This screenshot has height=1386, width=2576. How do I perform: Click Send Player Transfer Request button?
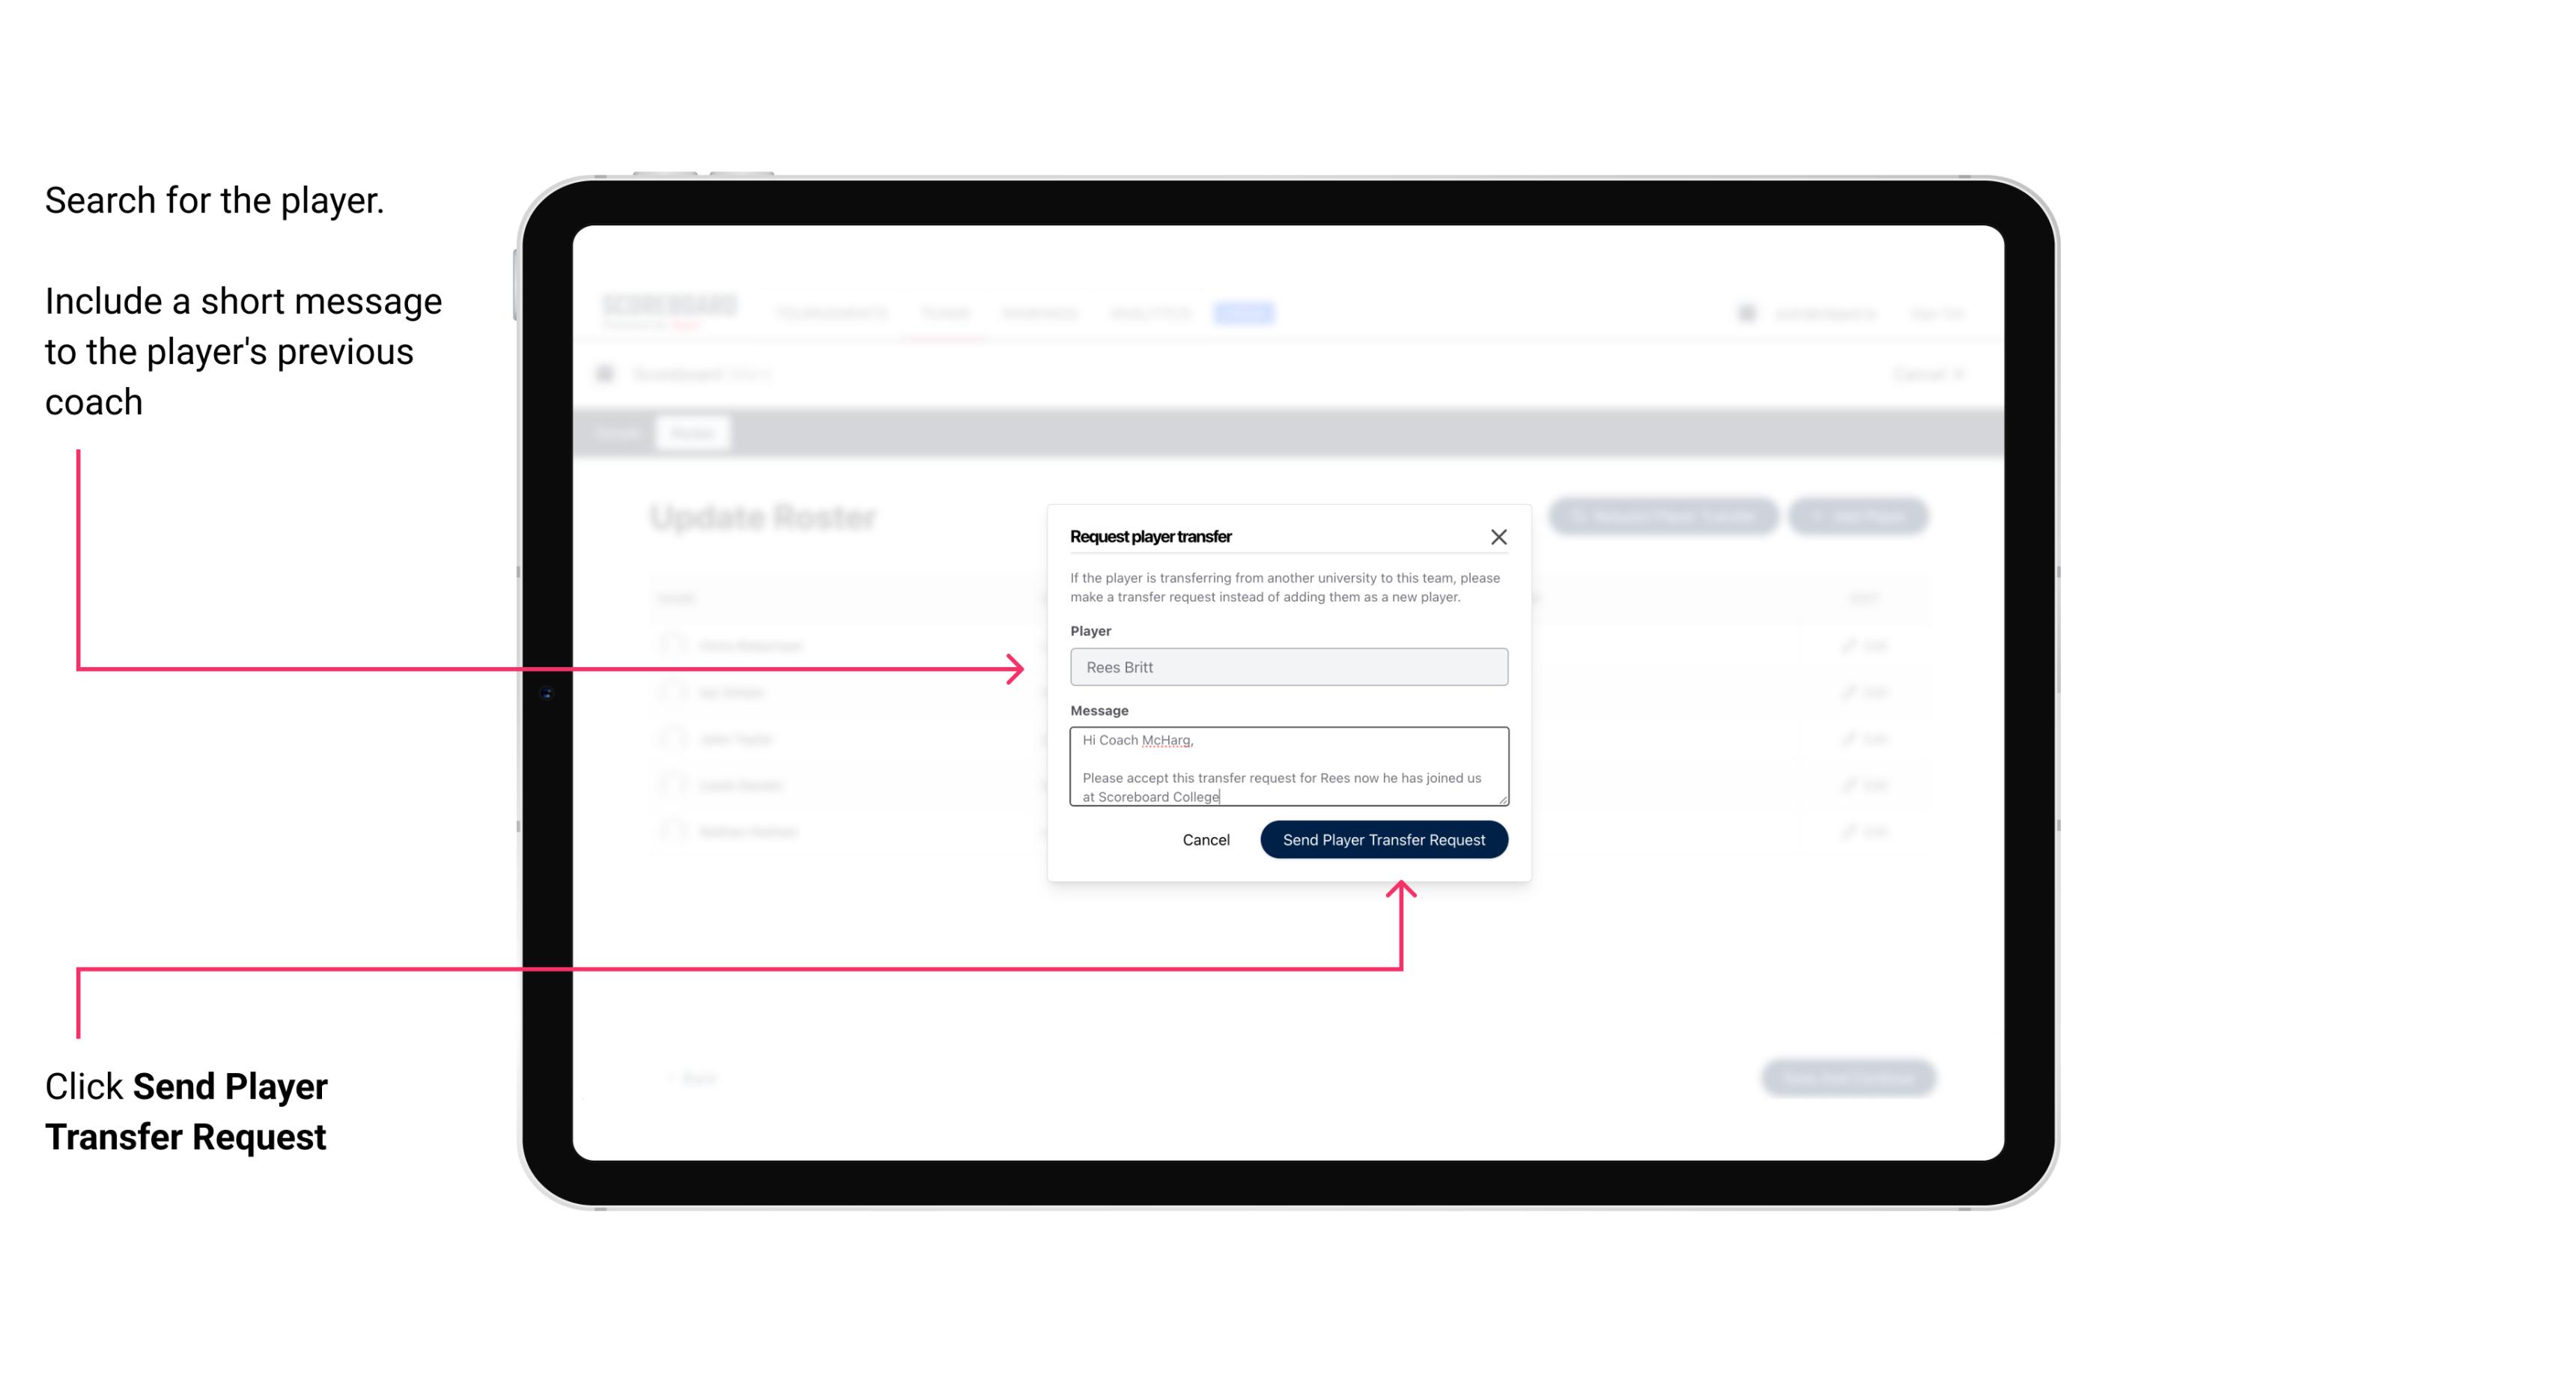tap(1383, 838)
